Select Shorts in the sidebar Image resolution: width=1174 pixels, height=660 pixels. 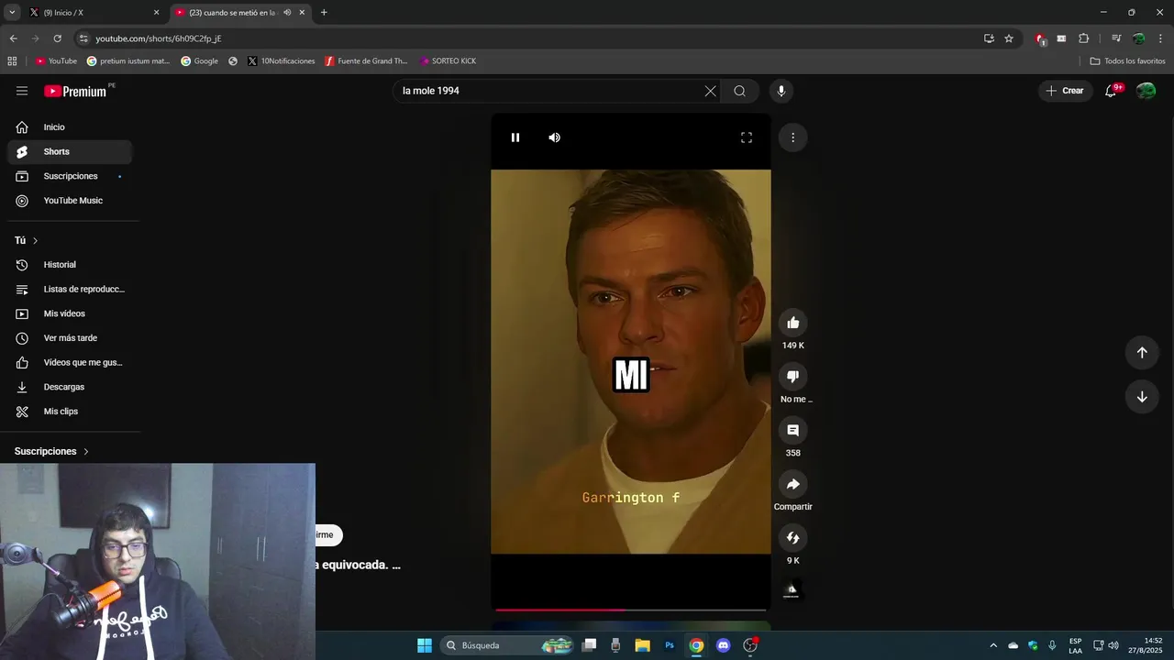coord(70,151)
